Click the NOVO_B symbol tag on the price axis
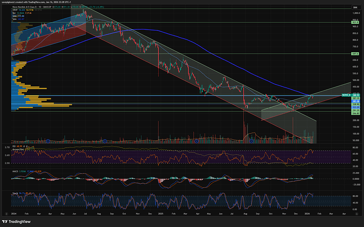The height and width of the screenshot is (227, 364). [x=346, y=95]
